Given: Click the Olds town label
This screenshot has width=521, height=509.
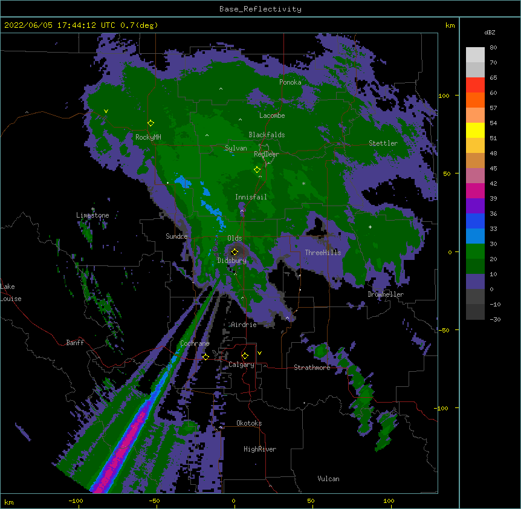Looking at the screenshot, I should click(235, 238).
